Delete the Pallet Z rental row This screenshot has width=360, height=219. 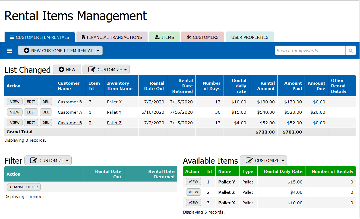46,123
